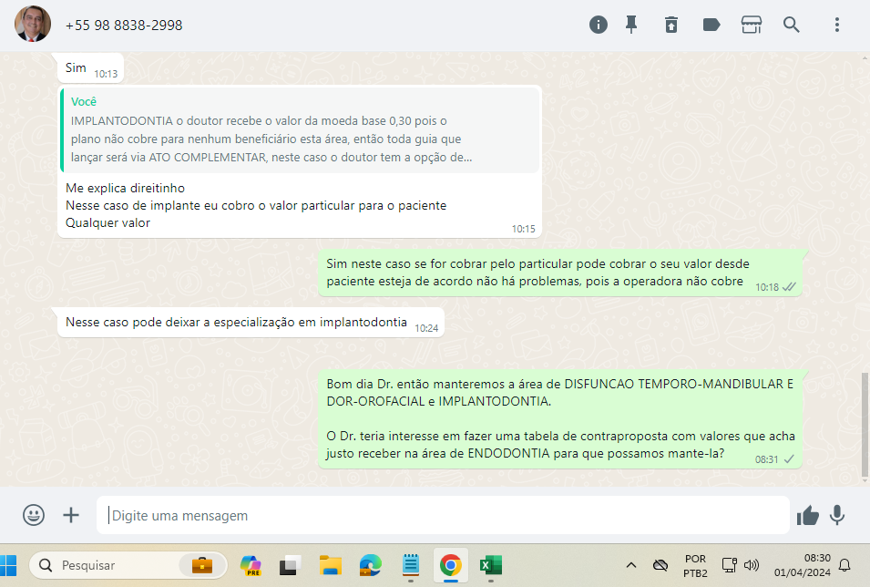Screen dimensions: 870x587
Task: Pin this chat with the pushpin icon
Action: [x=631, y=25]
